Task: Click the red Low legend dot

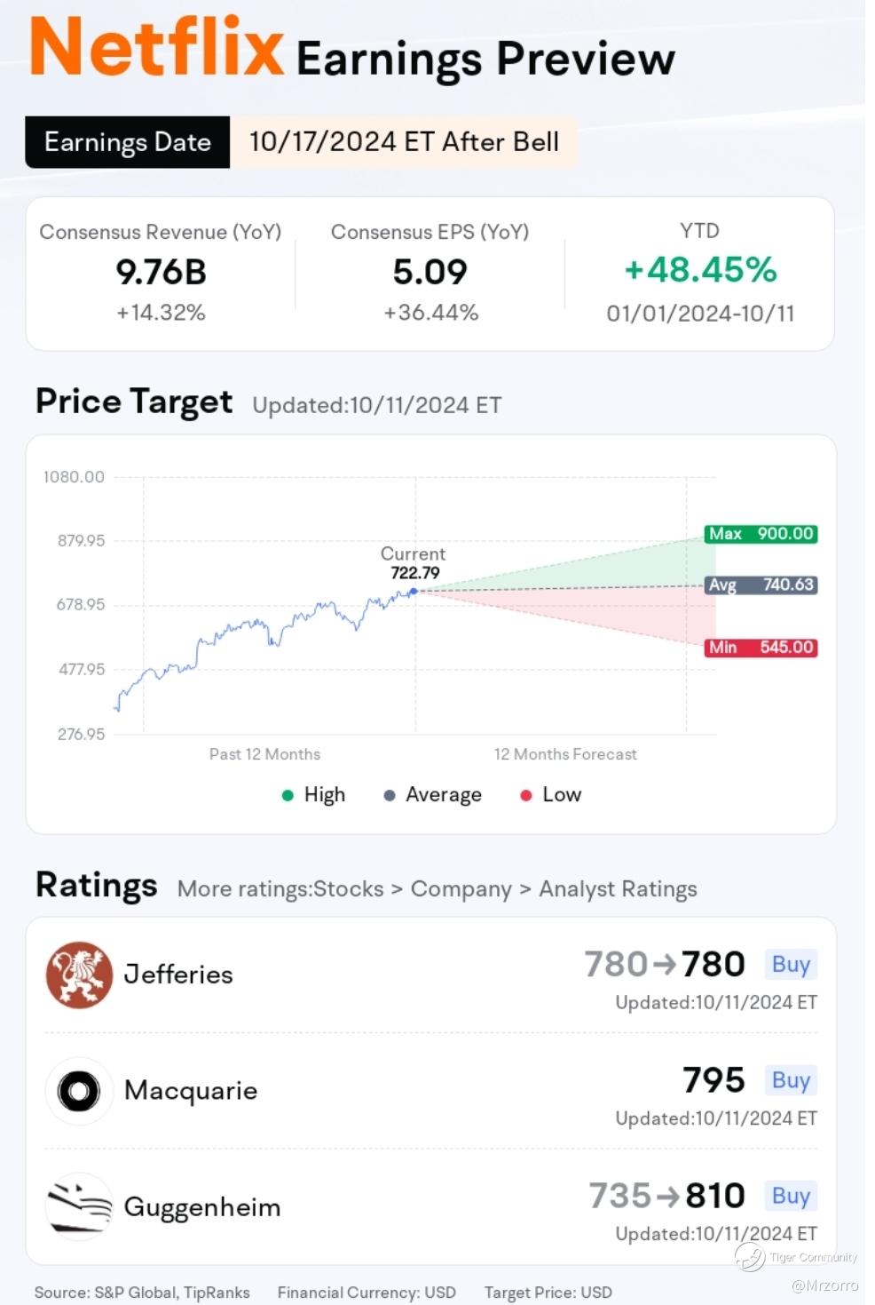Action: 525,795
